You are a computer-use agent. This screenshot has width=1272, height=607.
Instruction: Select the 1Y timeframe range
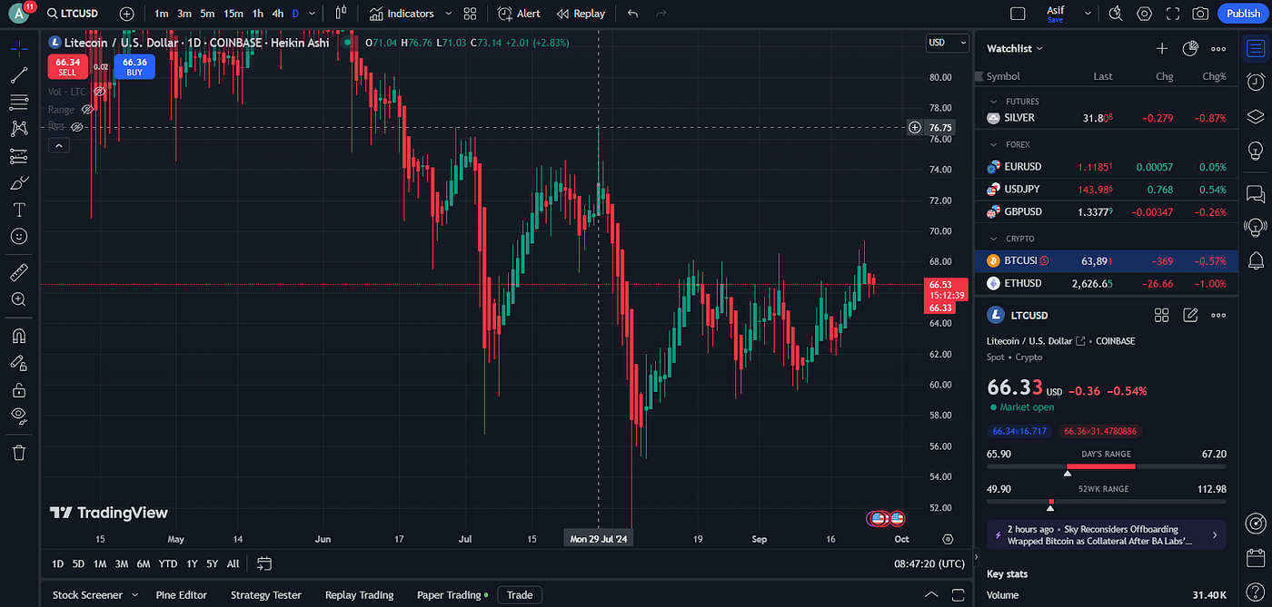click(x=191, y=563)
